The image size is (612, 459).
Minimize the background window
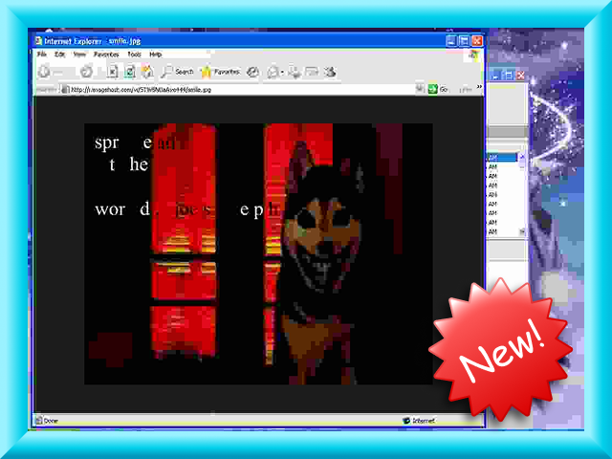[495, 76]
